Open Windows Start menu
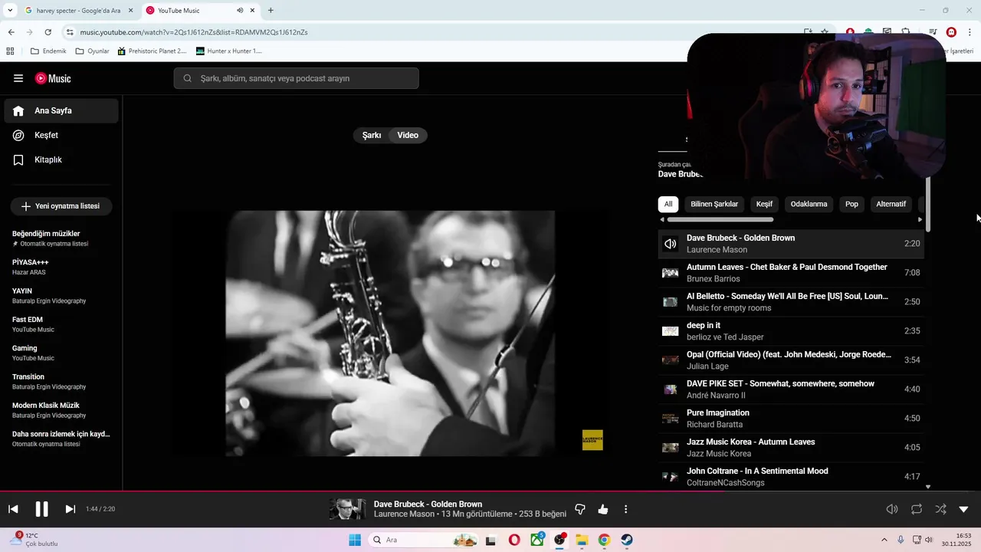 pos(355,540)
